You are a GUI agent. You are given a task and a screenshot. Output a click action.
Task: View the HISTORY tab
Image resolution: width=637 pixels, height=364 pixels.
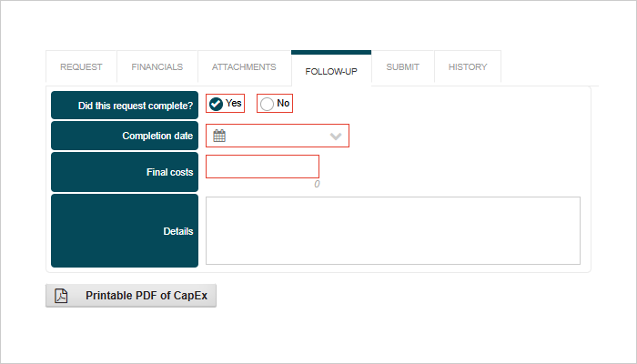[x=468, y=67]
